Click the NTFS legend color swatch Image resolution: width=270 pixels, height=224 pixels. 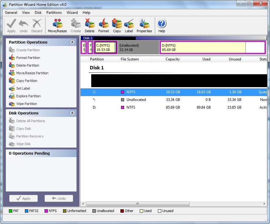pyautogui.click(x=46, y=211)
